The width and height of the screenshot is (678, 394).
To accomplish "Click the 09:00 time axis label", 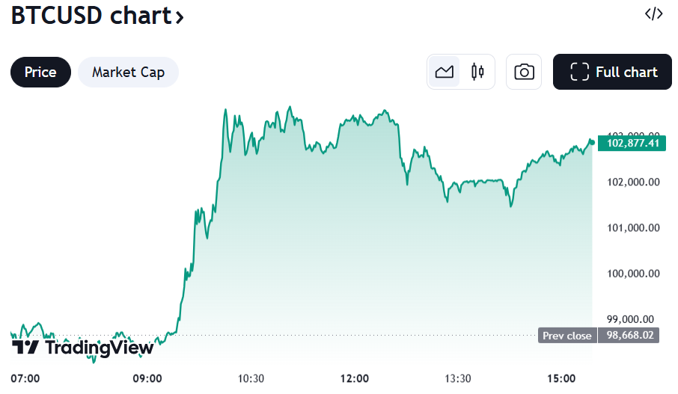I will coord(147,378).
